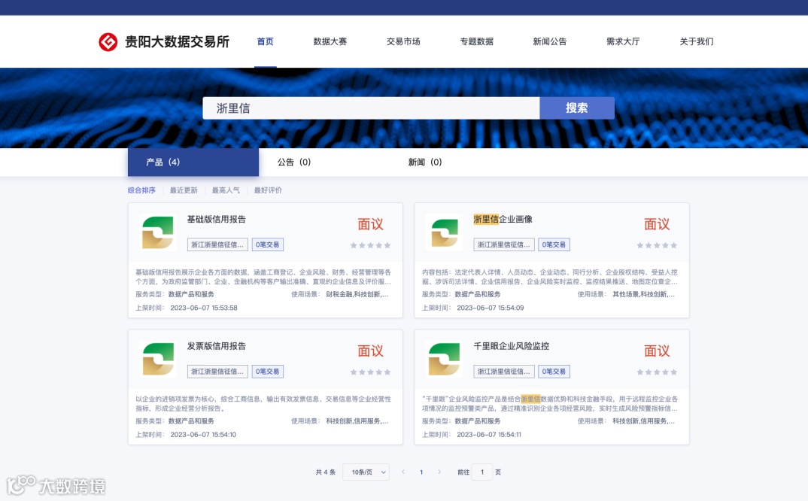Click listing time 2023-06-07 15:54:11
Screen dimensions: 808x501
click(x=489, y=435)
